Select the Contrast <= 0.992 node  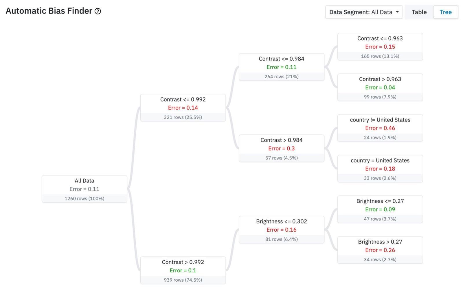pos(183,108)
